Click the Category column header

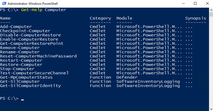click(x=100, y=18)
